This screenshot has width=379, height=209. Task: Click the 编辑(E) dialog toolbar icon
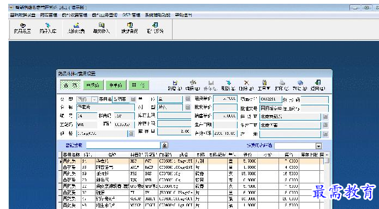[x=193, y=86]
